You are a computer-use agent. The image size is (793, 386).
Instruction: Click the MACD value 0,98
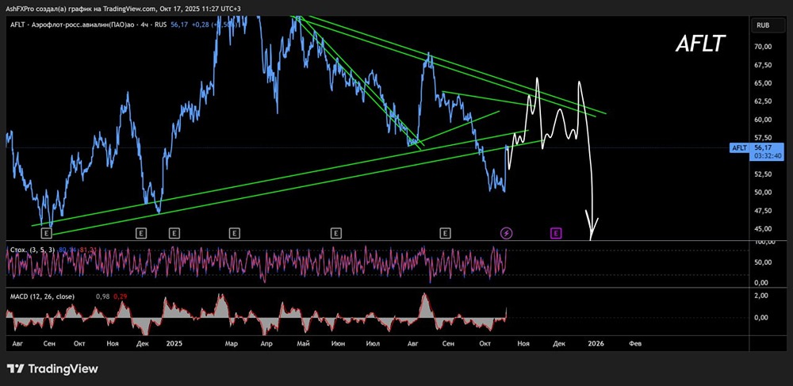(102, 296)
